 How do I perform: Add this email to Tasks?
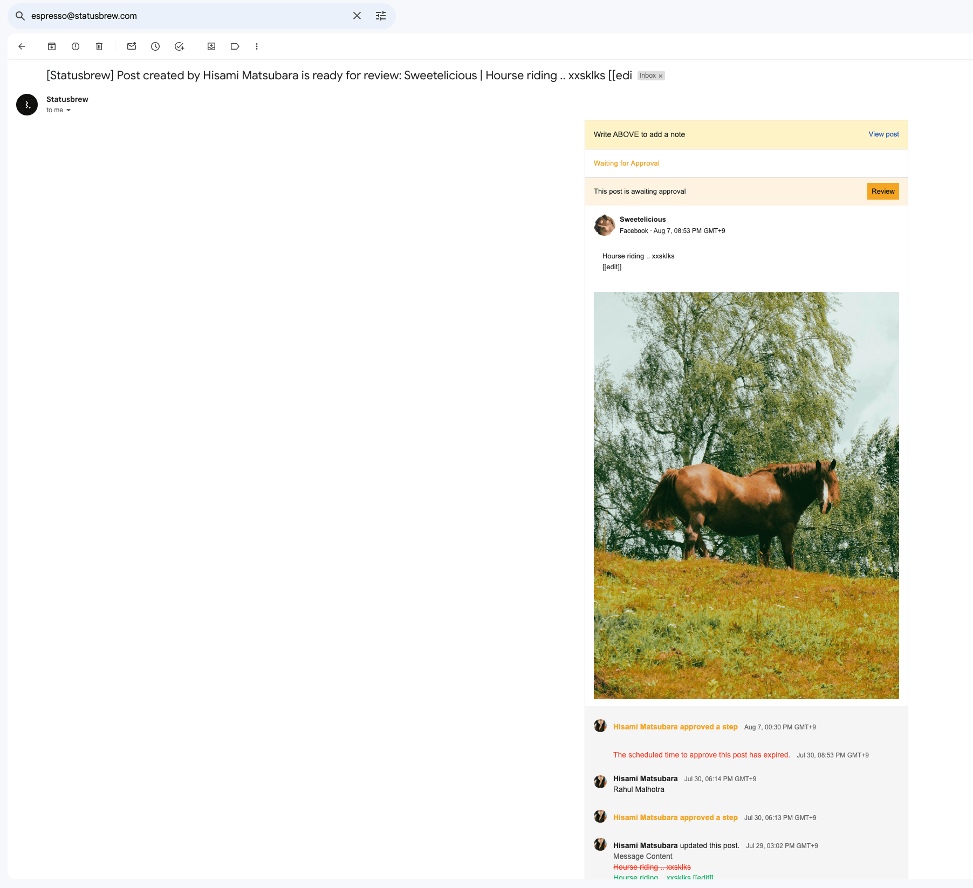click(180, 46)
